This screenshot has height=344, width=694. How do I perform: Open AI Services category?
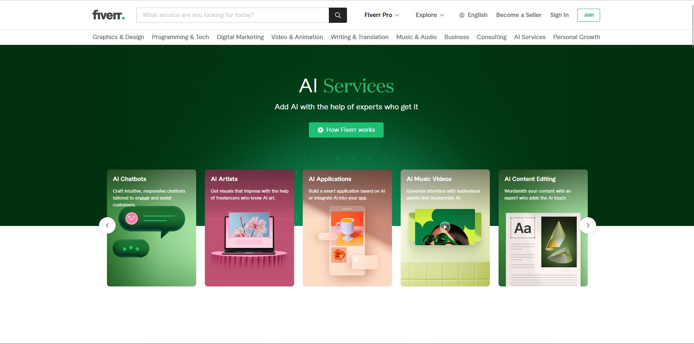point(530,37)
